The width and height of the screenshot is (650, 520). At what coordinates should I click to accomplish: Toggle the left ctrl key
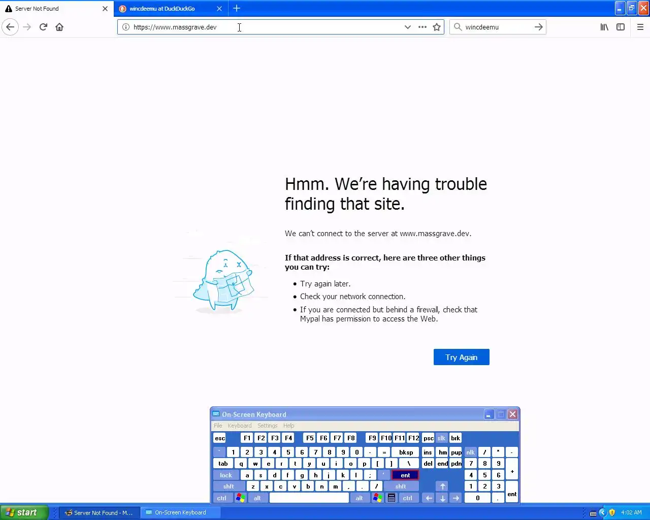(222, 498)
